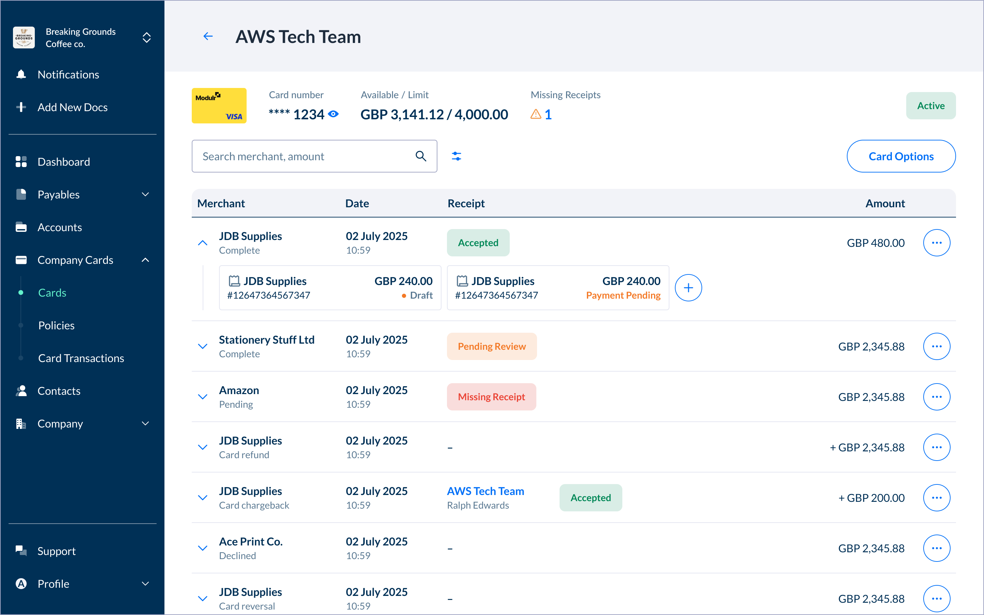Open more options for JDB Supplies GBP 480.00
Viewport: 984px width, 615px height.
coord(936,243)
